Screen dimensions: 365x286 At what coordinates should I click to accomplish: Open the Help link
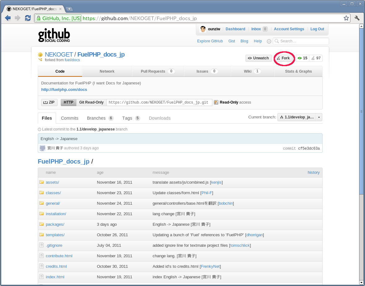(258, 41)
